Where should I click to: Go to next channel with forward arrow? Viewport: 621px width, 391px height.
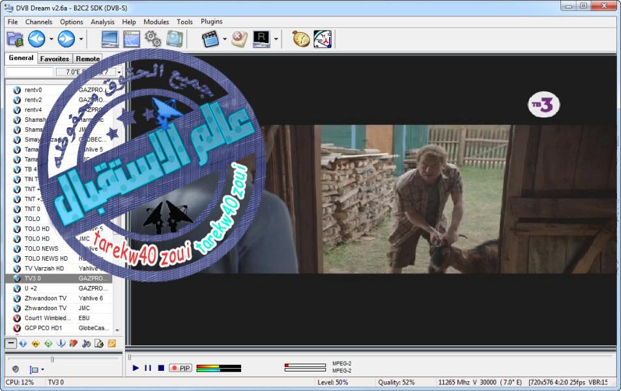66,39
